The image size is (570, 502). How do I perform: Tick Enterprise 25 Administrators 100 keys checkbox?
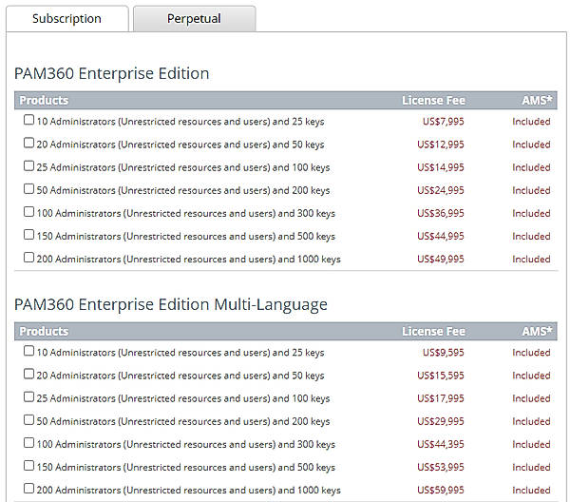(28, 166)
